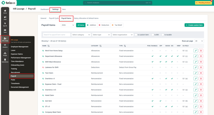Viewport: 214px width, 115px height.
Task: Switch to the Payroll Cycle tab
Action: [x=54, y=18]
